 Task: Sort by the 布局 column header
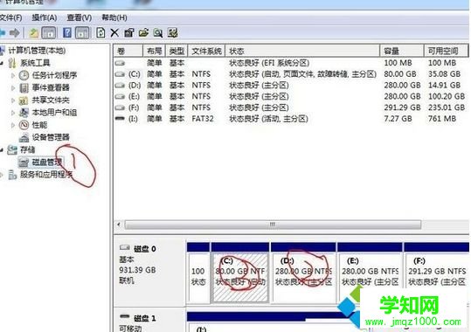(x=155, y=51)
